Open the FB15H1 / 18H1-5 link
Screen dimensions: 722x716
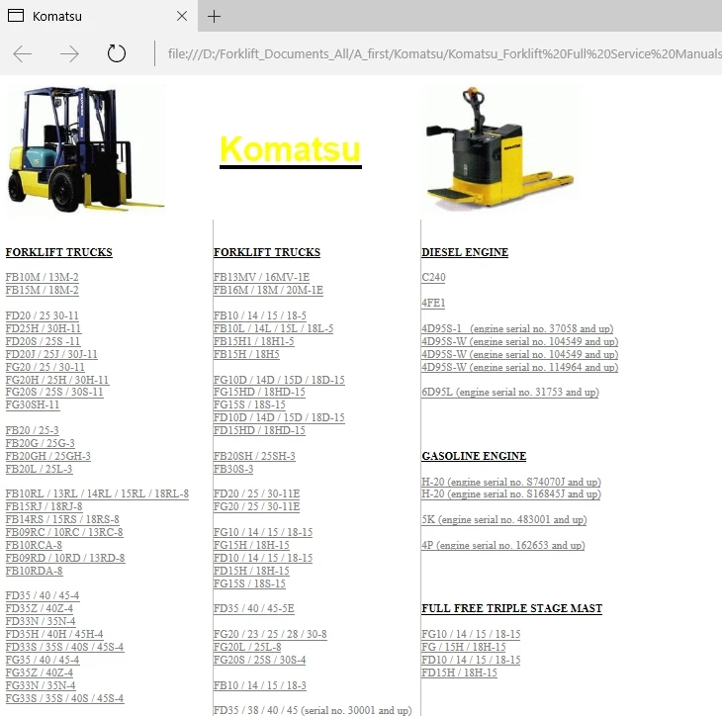(254, 341)
